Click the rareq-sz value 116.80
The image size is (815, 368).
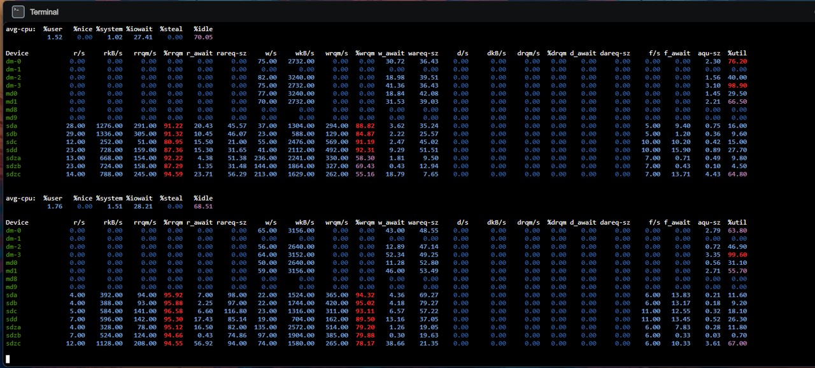[x=235, y=311]
